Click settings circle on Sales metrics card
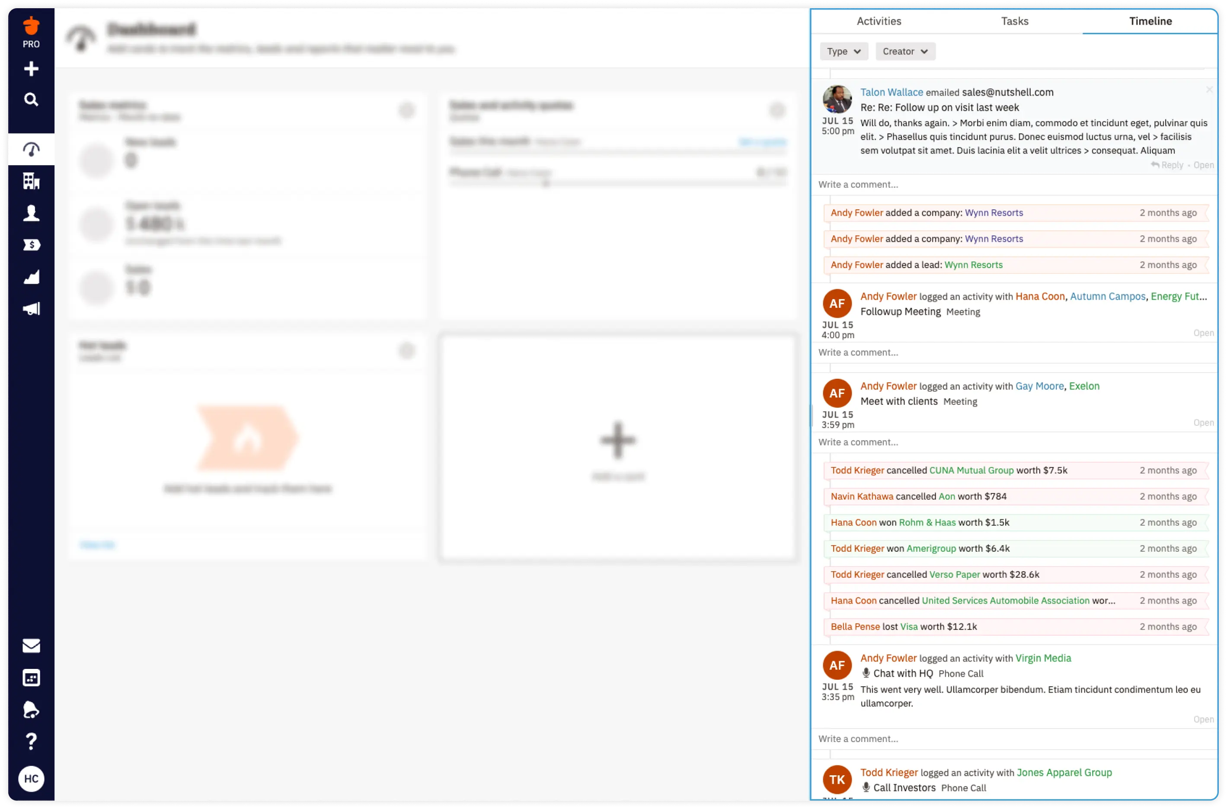Image resolution: width=1227 pixels, height=809 pixels. [407, 110]
